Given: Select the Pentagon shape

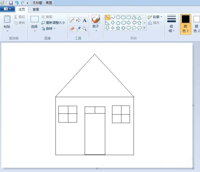Looking at the screenshot, I should point(118,23).
